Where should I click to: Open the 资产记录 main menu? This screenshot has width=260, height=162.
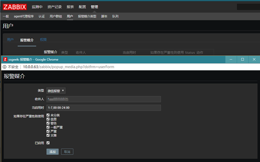[54, 7]
